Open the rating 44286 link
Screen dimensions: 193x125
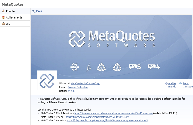71,91
